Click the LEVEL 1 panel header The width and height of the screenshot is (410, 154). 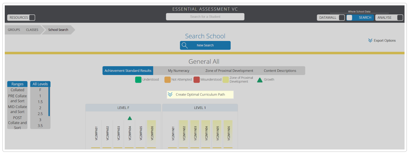(200, 108)
